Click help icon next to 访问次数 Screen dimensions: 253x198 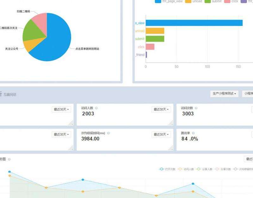(196, 108)
